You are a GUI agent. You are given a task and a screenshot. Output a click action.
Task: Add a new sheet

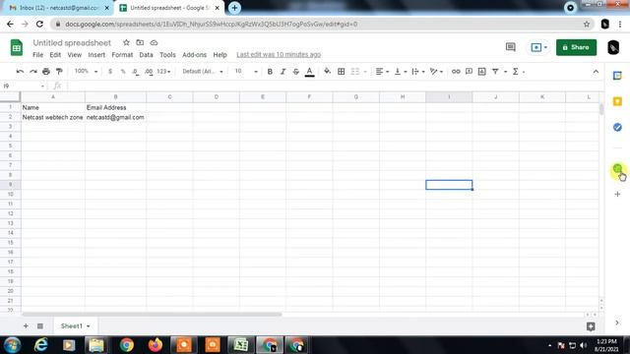point(26,325)
